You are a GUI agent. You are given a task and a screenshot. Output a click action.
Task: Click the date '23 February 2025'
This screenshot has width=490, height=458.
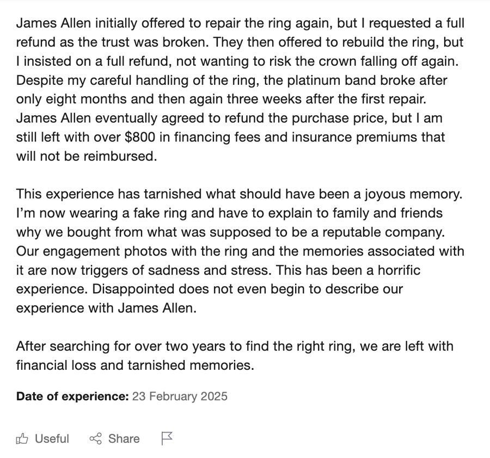pyautogui.click(x=180, y=396)
